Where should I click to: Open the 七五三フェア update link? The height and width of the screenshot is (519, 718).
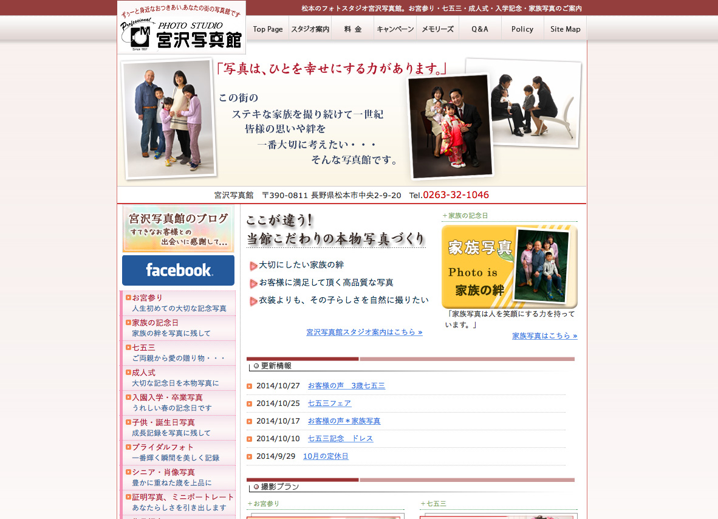tap(329, 404)
